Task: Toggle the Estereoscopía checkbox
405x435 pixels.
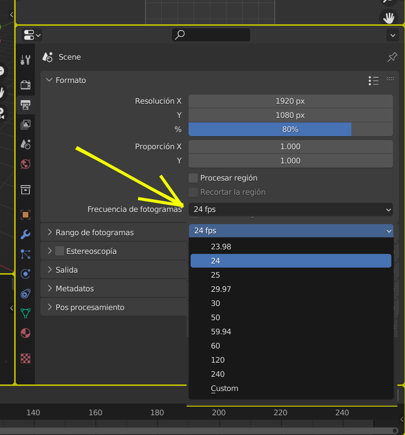Action: [x=60, y=251]
